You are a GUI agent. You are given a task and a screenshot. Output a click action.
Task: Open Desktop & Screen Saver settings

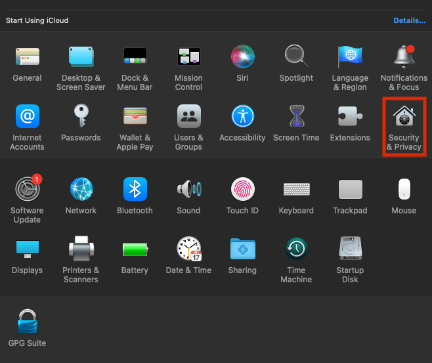81,56
